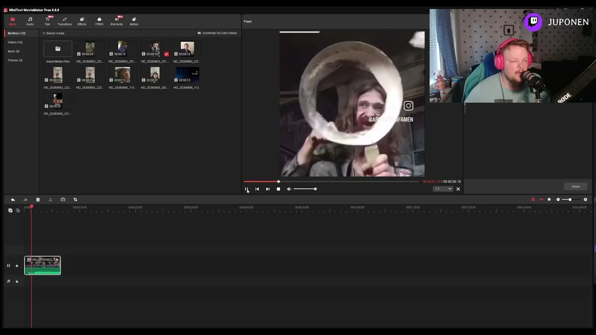Go to the previous frame
Viewport: 596px width, 335px height.
coord(257,189)
